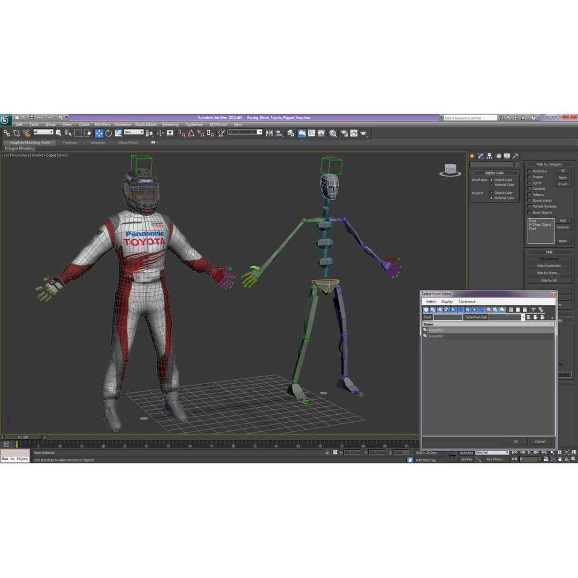578x578 pixels.
Task: Open the Curve Editor icon
Action: [x=312, y=133]
